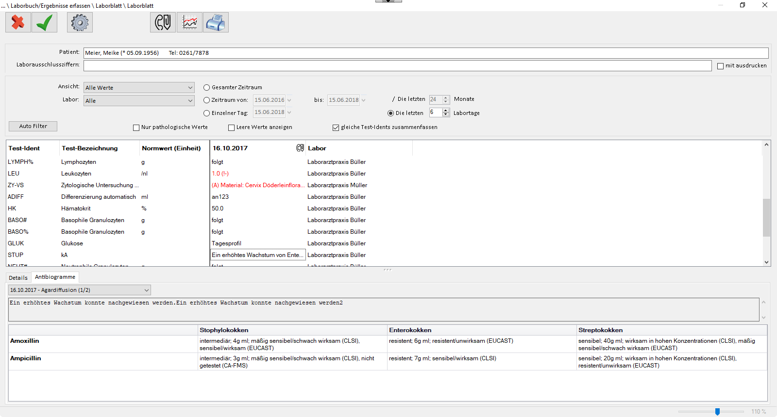Confirm with the green checkmark icon

click(x=44, y=22)
